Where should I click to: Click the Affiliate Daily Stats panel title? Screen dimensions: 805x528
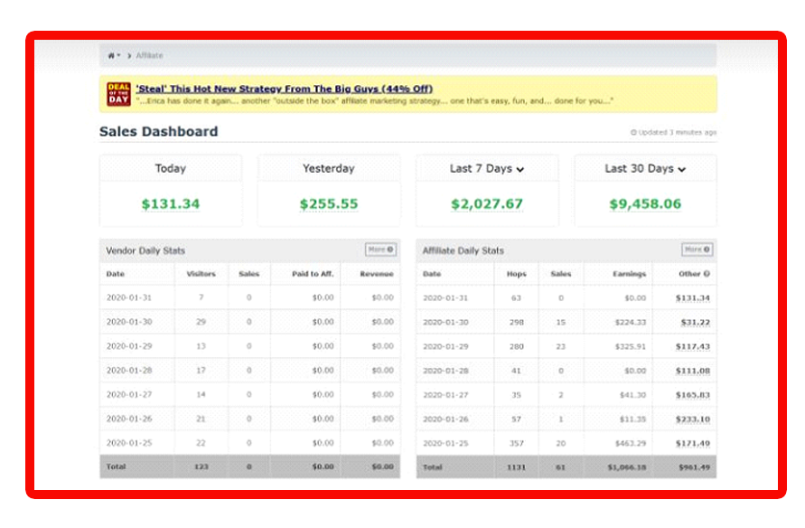[463, 250]
